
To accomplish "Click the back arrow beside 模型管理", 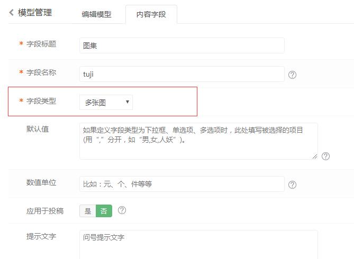I will (x=11, y=12).
